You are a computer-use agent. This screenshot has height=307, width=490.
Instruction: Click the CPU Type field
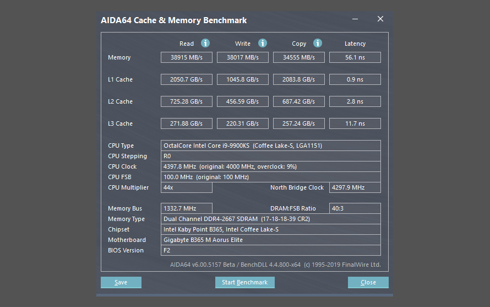coord(271,146)
